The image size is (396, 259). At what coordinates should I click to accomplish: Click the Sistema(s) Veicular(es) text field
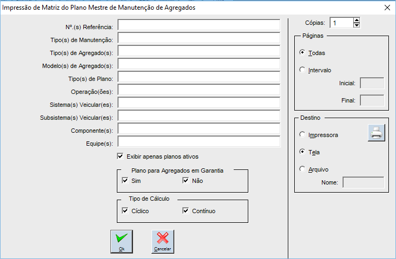pos(199,103)
